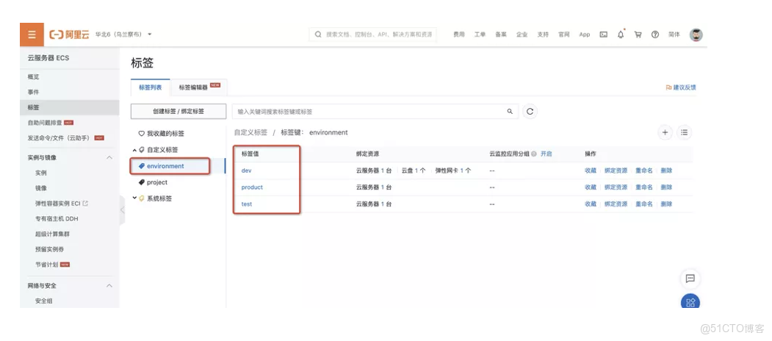Open the 备案 top menu
This screenshot has width=772, height=341.
click(501, 35)
